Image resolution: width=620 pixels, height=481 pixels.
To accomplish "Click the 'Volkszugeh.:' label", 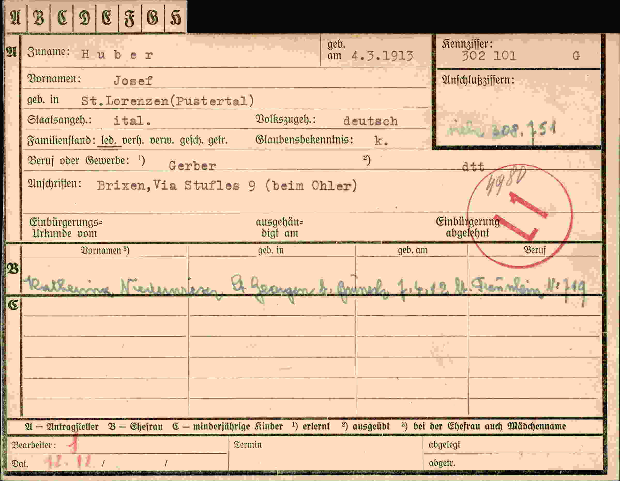I will (x=286, y=120).
